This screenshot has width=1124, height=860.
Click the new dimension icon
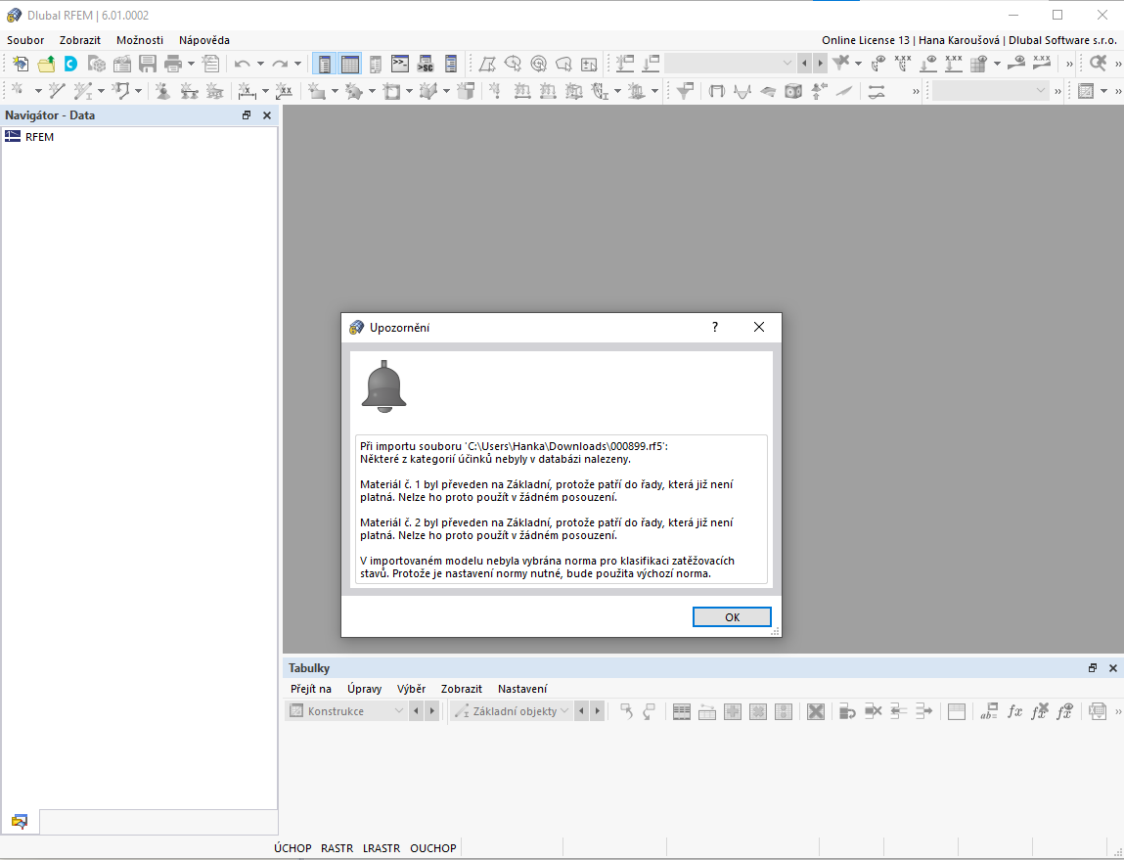coord(247,91)
